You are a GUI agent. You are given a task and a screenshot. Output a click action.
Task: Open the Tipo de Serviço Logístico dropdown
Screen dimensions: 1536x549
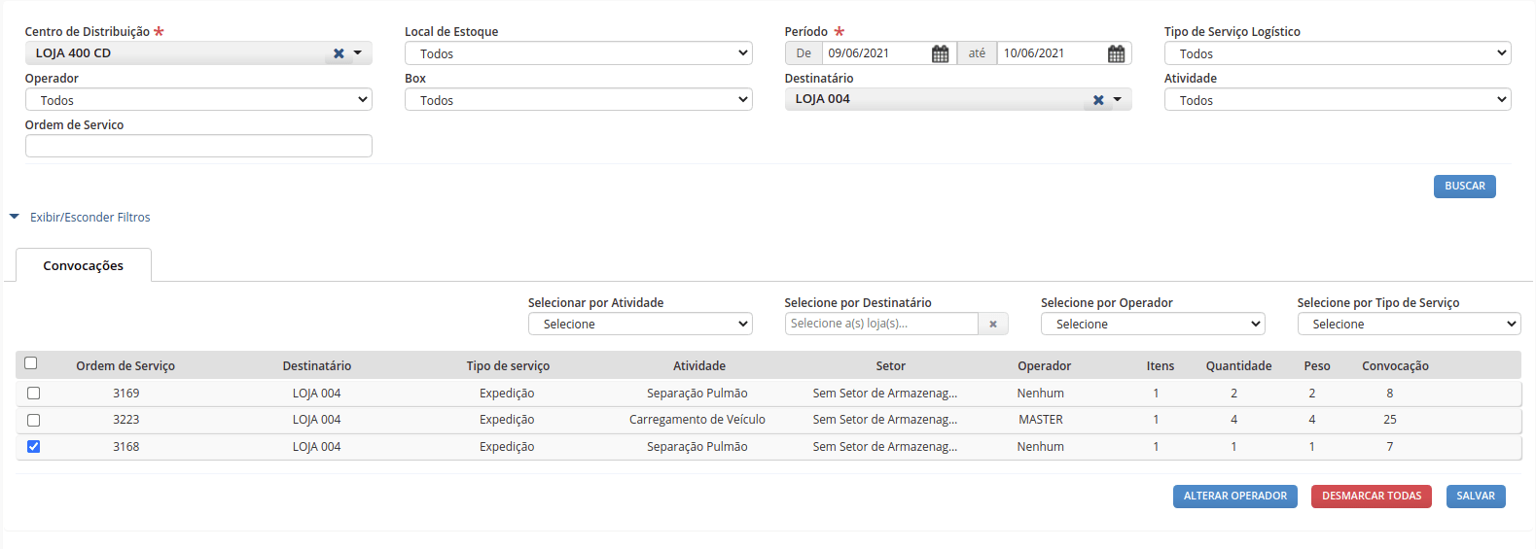[x=1338, y=53]
